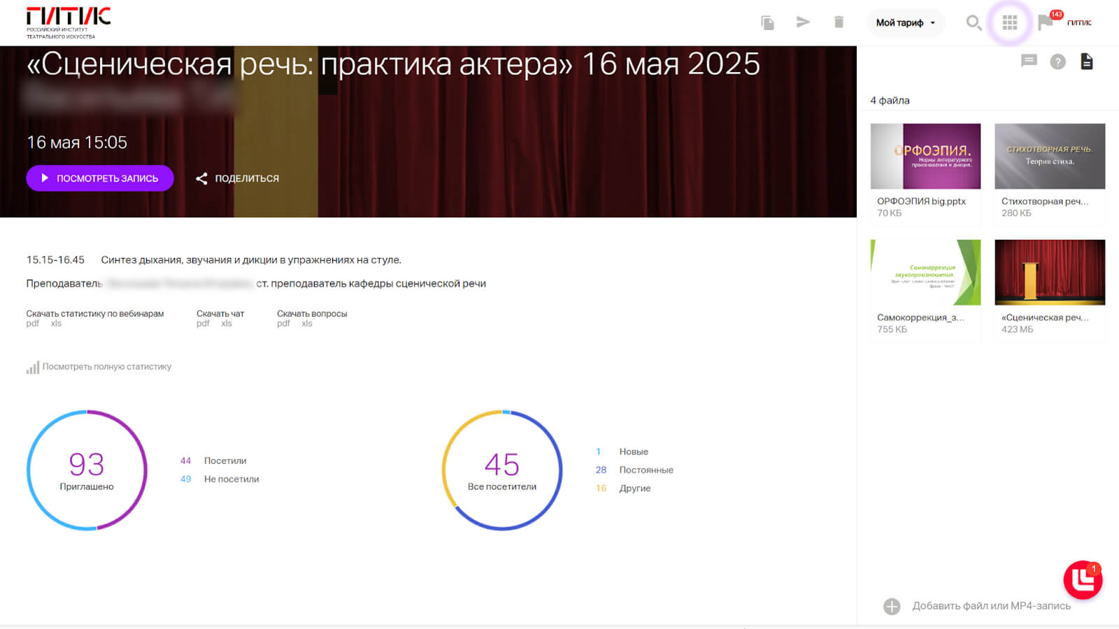Click the copy/duplicate icon in top toolbar
The height and width of the screenshot is (629, 1119).
pos(767,22)
